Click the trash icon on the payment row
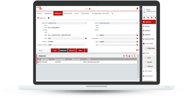The width and height of the screenshot is (186, 98). [38, 62]
